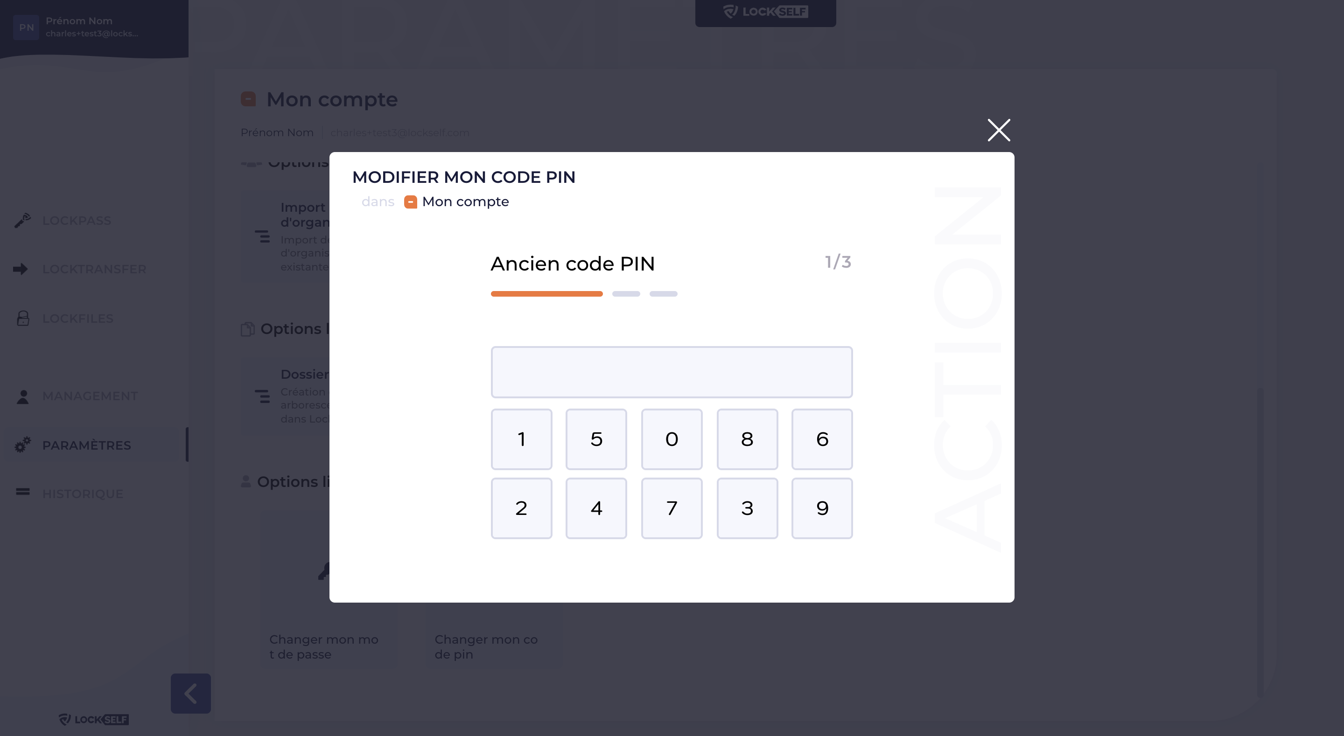Select Paramètres gears icon in sidebar
Screen dimensions: 1344x736
23,445
